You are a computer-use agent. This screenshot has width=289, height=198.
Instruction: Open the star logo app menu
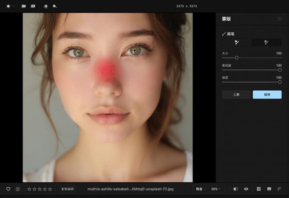coord(8,6)
